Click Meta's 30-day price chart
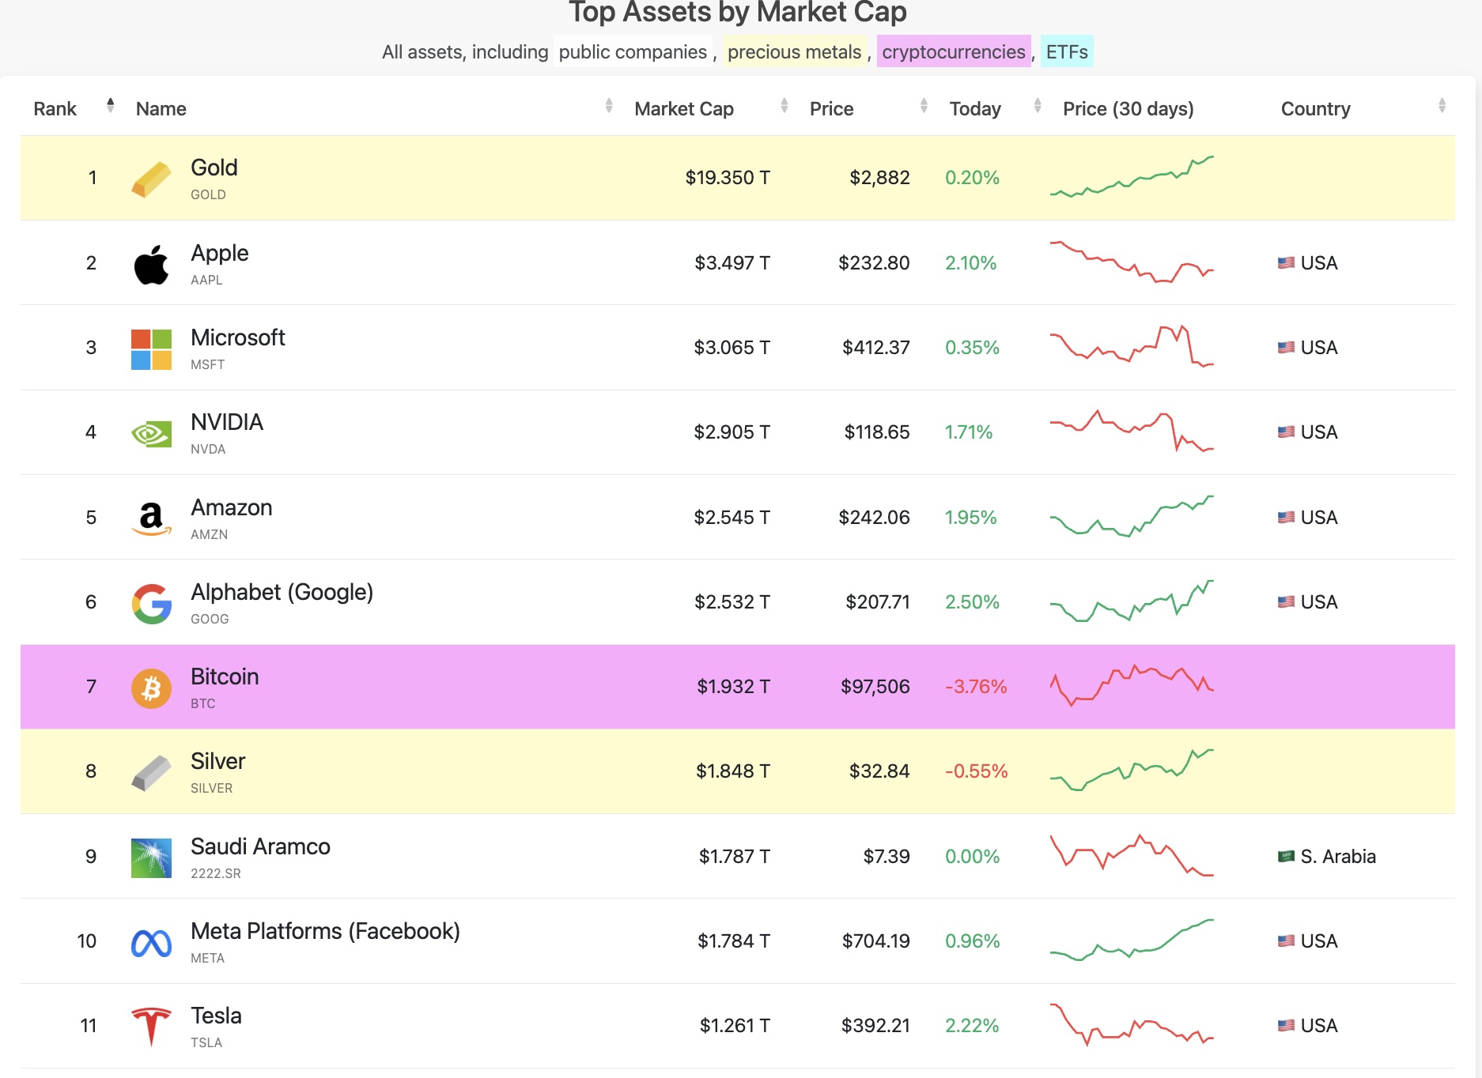The image size is (1482, 1078). pyautogui.click(x=1132, y=940)
